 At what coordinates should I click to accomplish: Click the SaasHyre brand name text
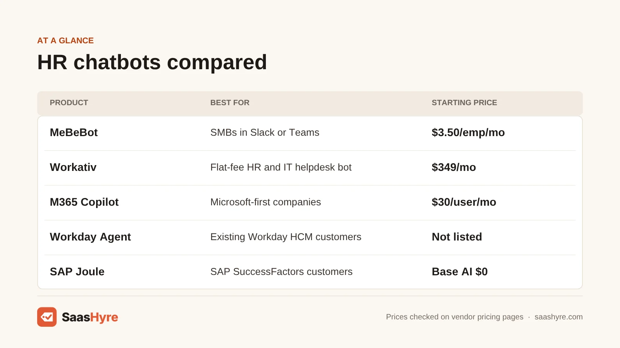pyautogui.click(x=90, y=317)
